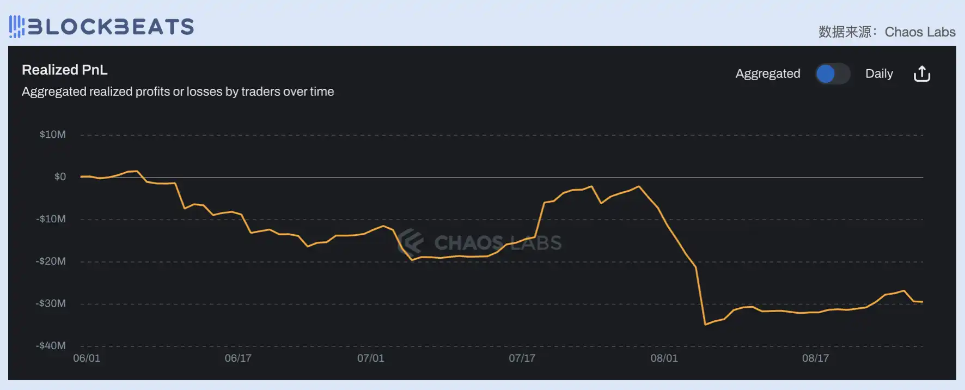The width and height of the screenshot is (965, 390).
Task: Click the 06/01 date on x-axis
Action: (87, 358)
